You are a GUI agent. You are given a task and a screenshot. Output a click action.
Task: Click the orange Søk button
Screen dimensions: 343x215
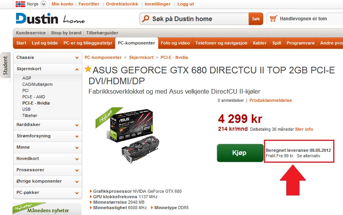coord(256,19)
